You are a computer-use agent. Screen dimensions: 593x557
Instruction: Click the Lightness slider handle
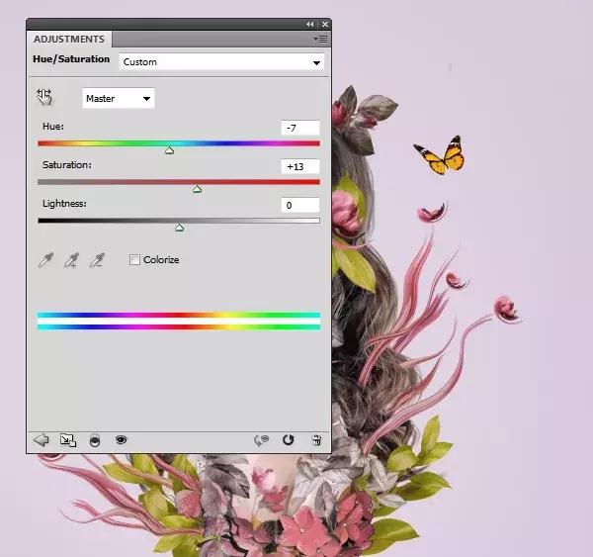coord(180,228)
